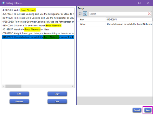Image resolution: width=153 pixels, height=115 pixels.
Task: Sort entry properties alphabetically
Action: 85,13
